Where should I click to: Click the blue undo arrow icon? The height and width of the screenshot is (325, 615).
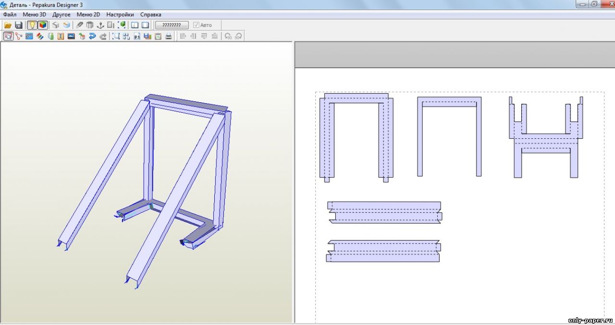pyautogui.click(x=92, y=36)
